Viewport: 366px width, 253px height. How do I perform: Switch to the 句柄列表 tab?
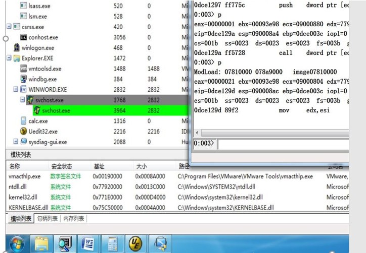coord(47,219)
